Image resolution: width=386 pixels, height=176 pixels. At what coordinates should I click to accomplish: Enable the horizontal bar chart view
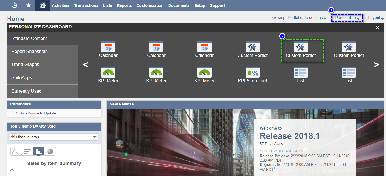[27, 151]
